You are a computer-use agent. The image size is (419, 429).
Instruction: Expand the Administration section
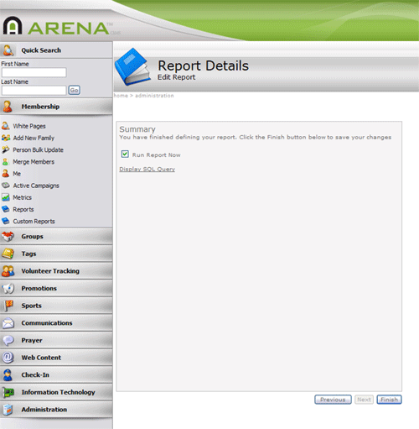(x=56, y=410)
